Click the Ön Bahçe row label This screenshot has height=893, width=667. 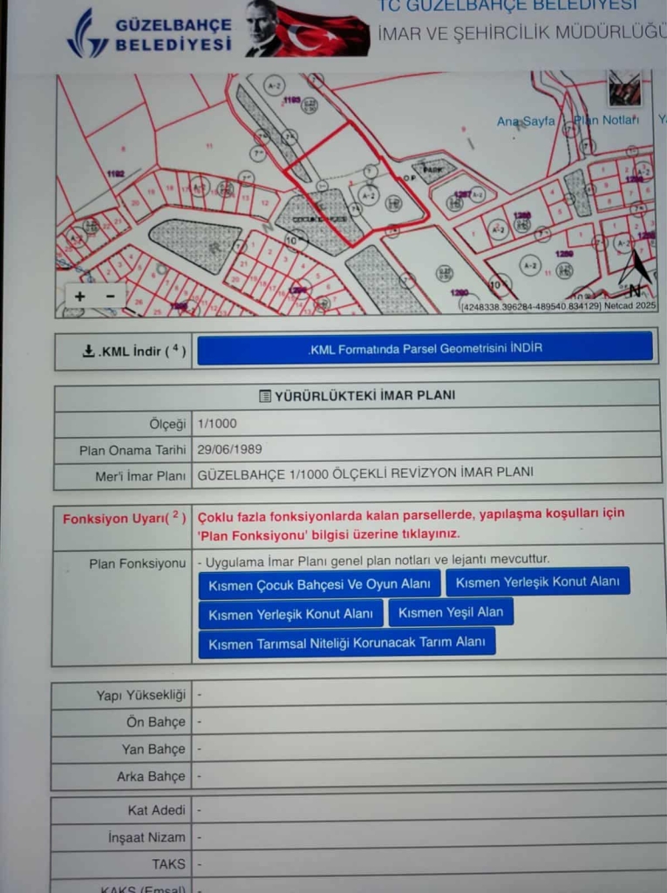[x=156, y=722]
